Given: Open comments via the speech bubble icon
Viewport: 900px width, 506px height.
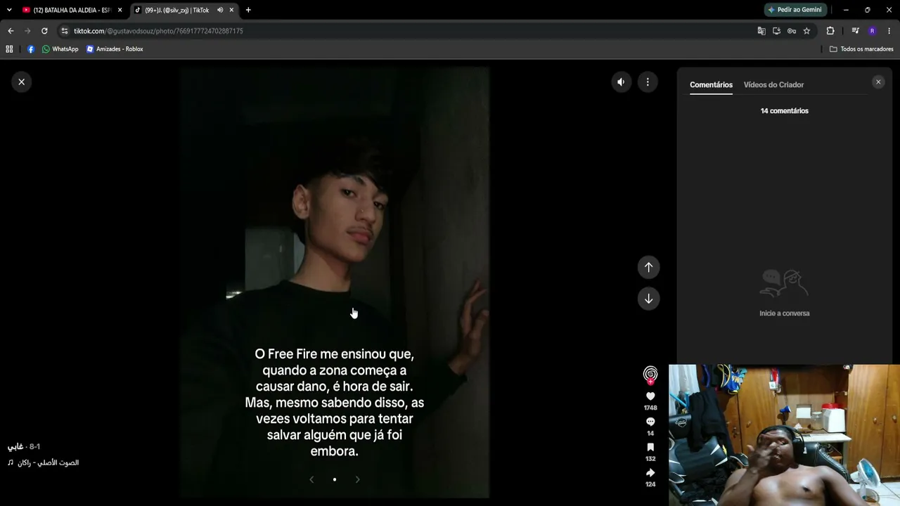Looking at the screenshot, I should [650, 422].
